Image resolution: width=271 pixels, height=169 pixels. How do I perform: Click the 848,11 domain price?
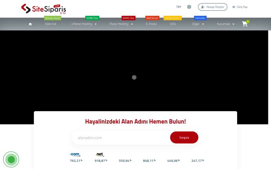[149, 161]
